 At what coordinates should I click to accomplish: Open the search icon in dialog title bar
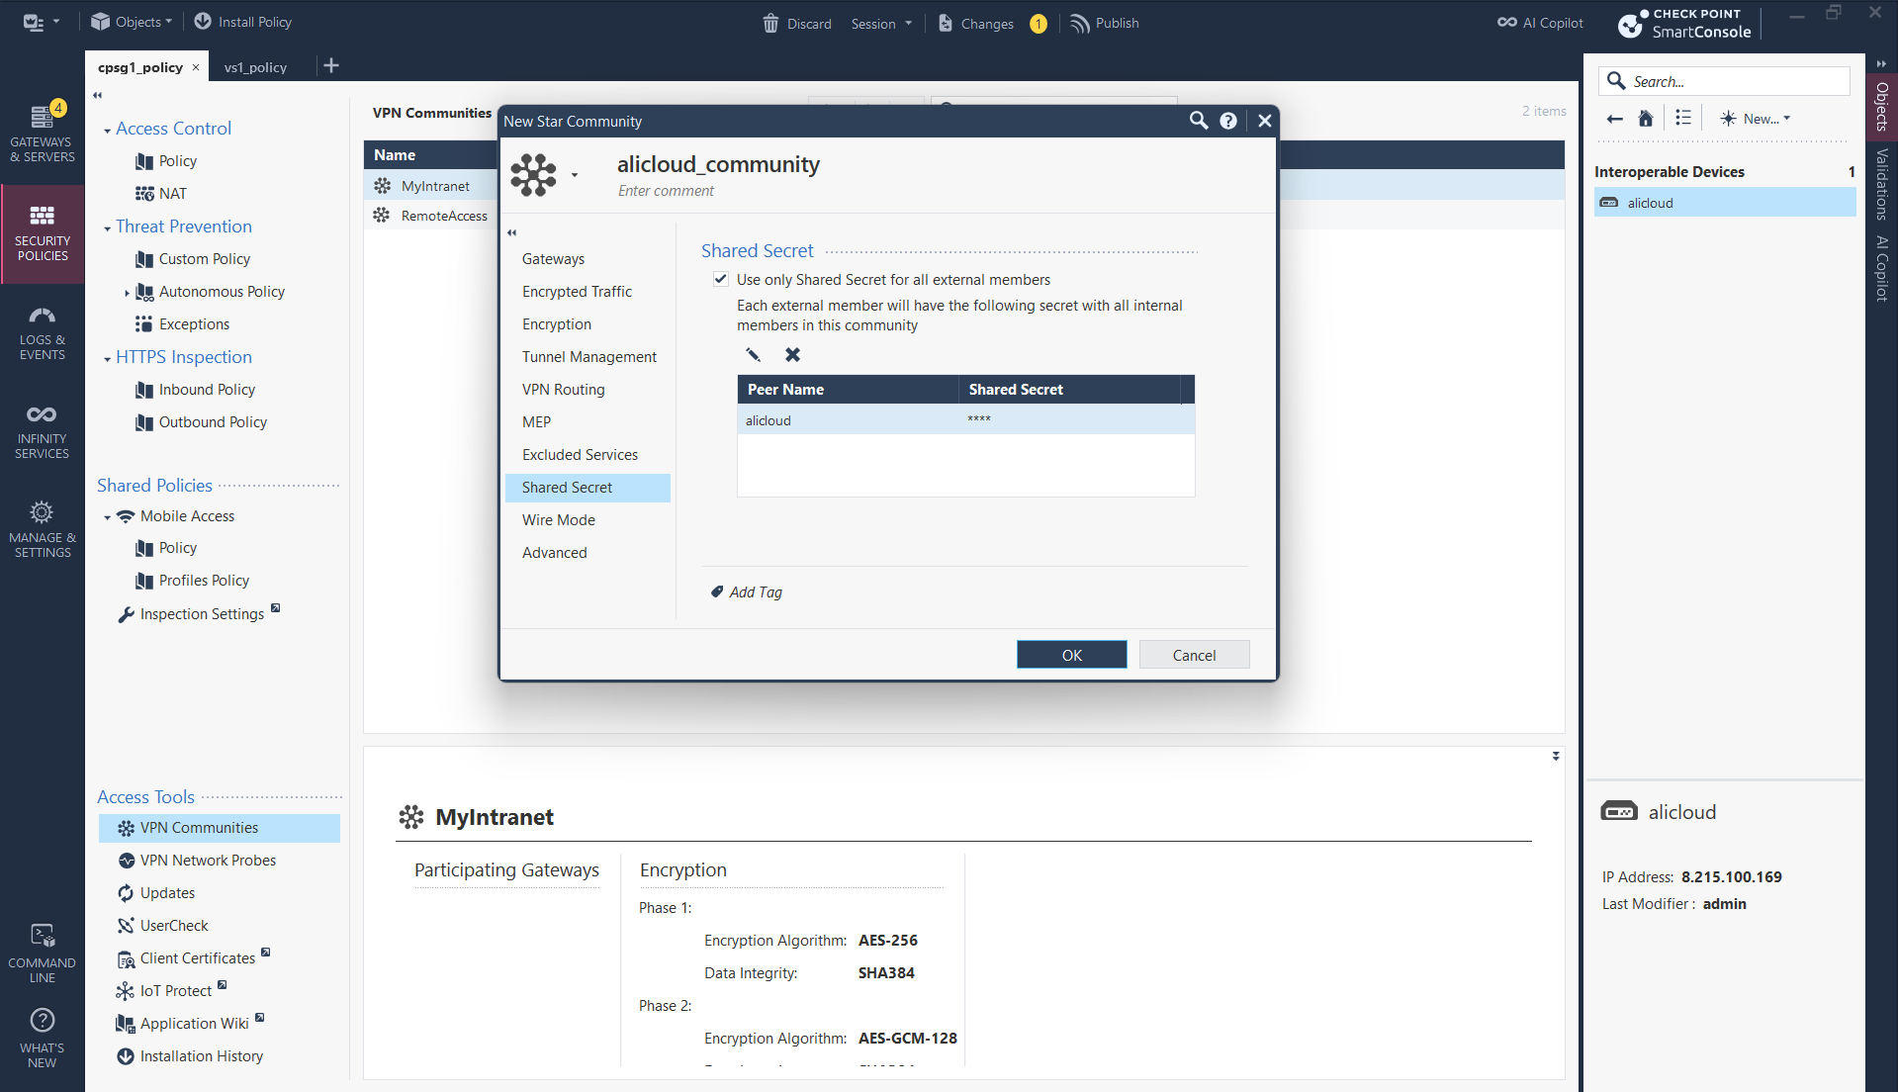(1198, 121)
